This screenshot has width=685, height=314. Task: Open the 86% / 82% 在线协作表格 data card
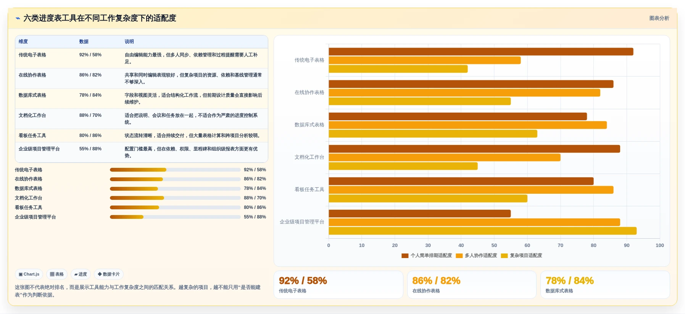(472, 285)
